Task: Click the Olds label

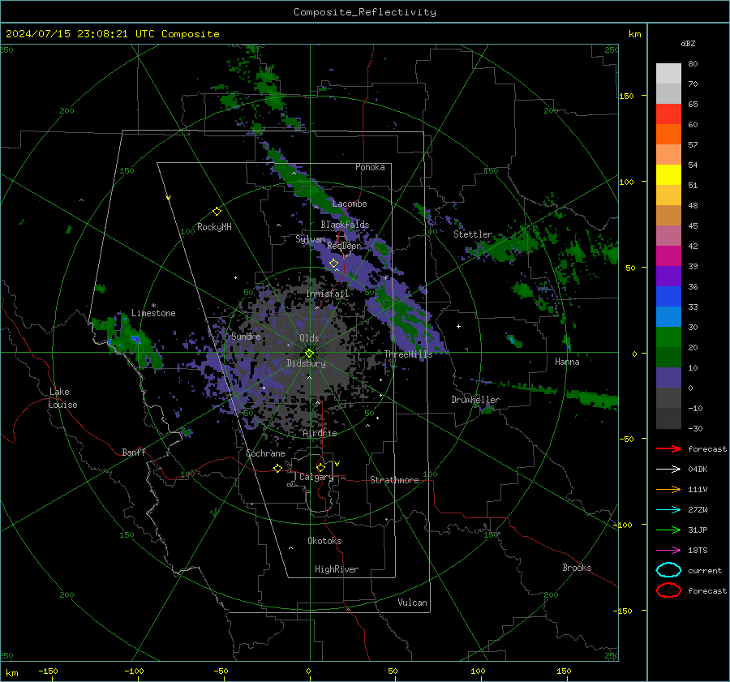Action: tap(310, 338)
